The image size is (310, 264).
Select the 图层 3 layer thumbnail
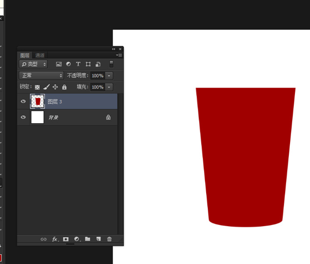tap(37, 101)
